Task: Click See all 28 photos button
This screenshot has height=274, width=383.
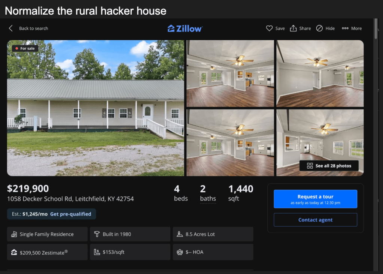Action: [x=329, y=166]
